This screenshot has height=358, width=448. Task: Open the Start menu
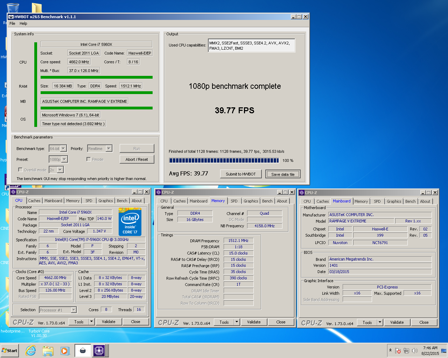(x=10, y=351)
